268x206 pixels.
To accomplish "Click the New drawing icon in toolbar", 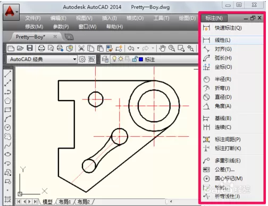I will tap(11, 48).
